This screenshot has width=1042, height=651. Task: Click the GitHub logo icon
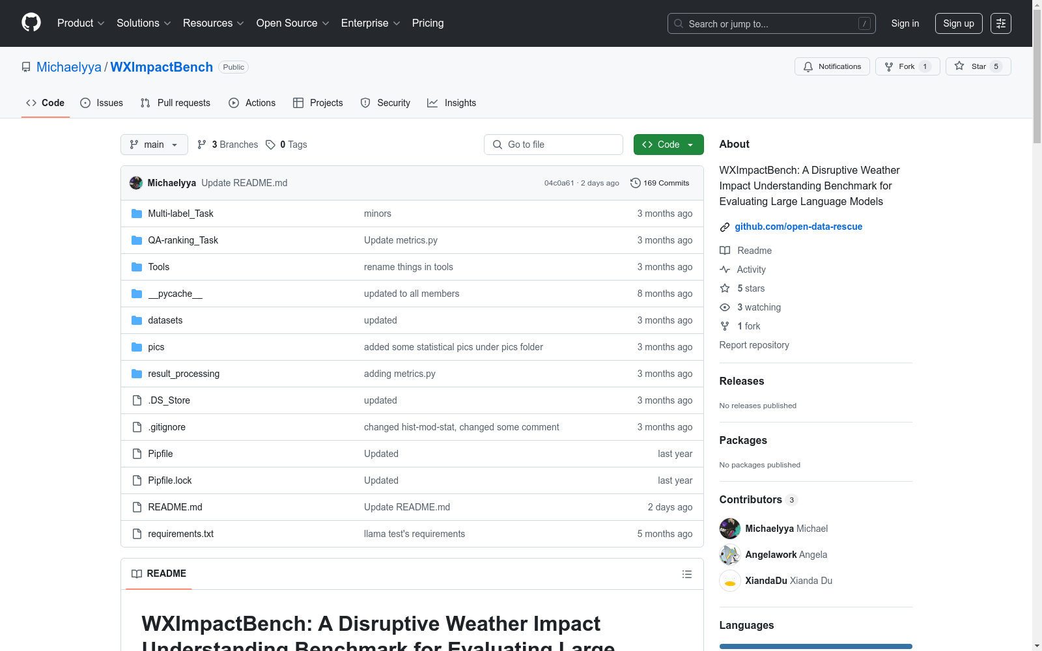tap(31, 23)
